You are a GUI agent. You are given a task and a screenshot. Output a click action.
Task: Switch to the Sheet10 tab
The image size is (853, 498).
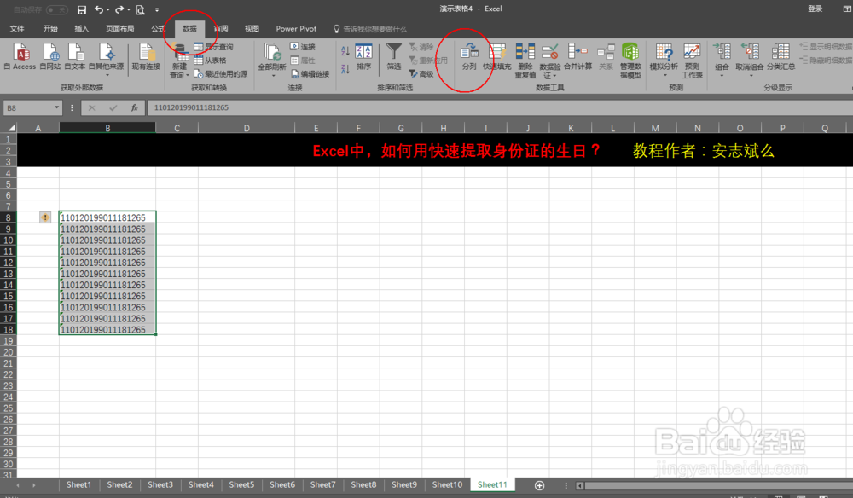point(447,484)
